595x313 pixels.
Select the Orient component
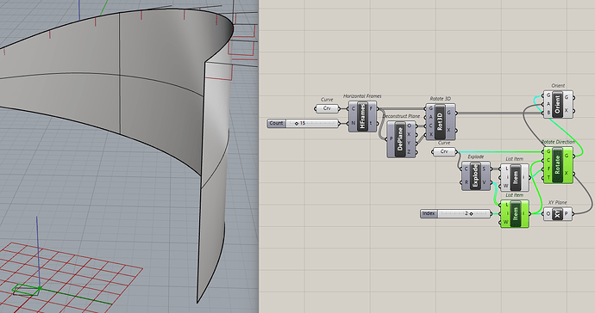(x=558, y=104)
